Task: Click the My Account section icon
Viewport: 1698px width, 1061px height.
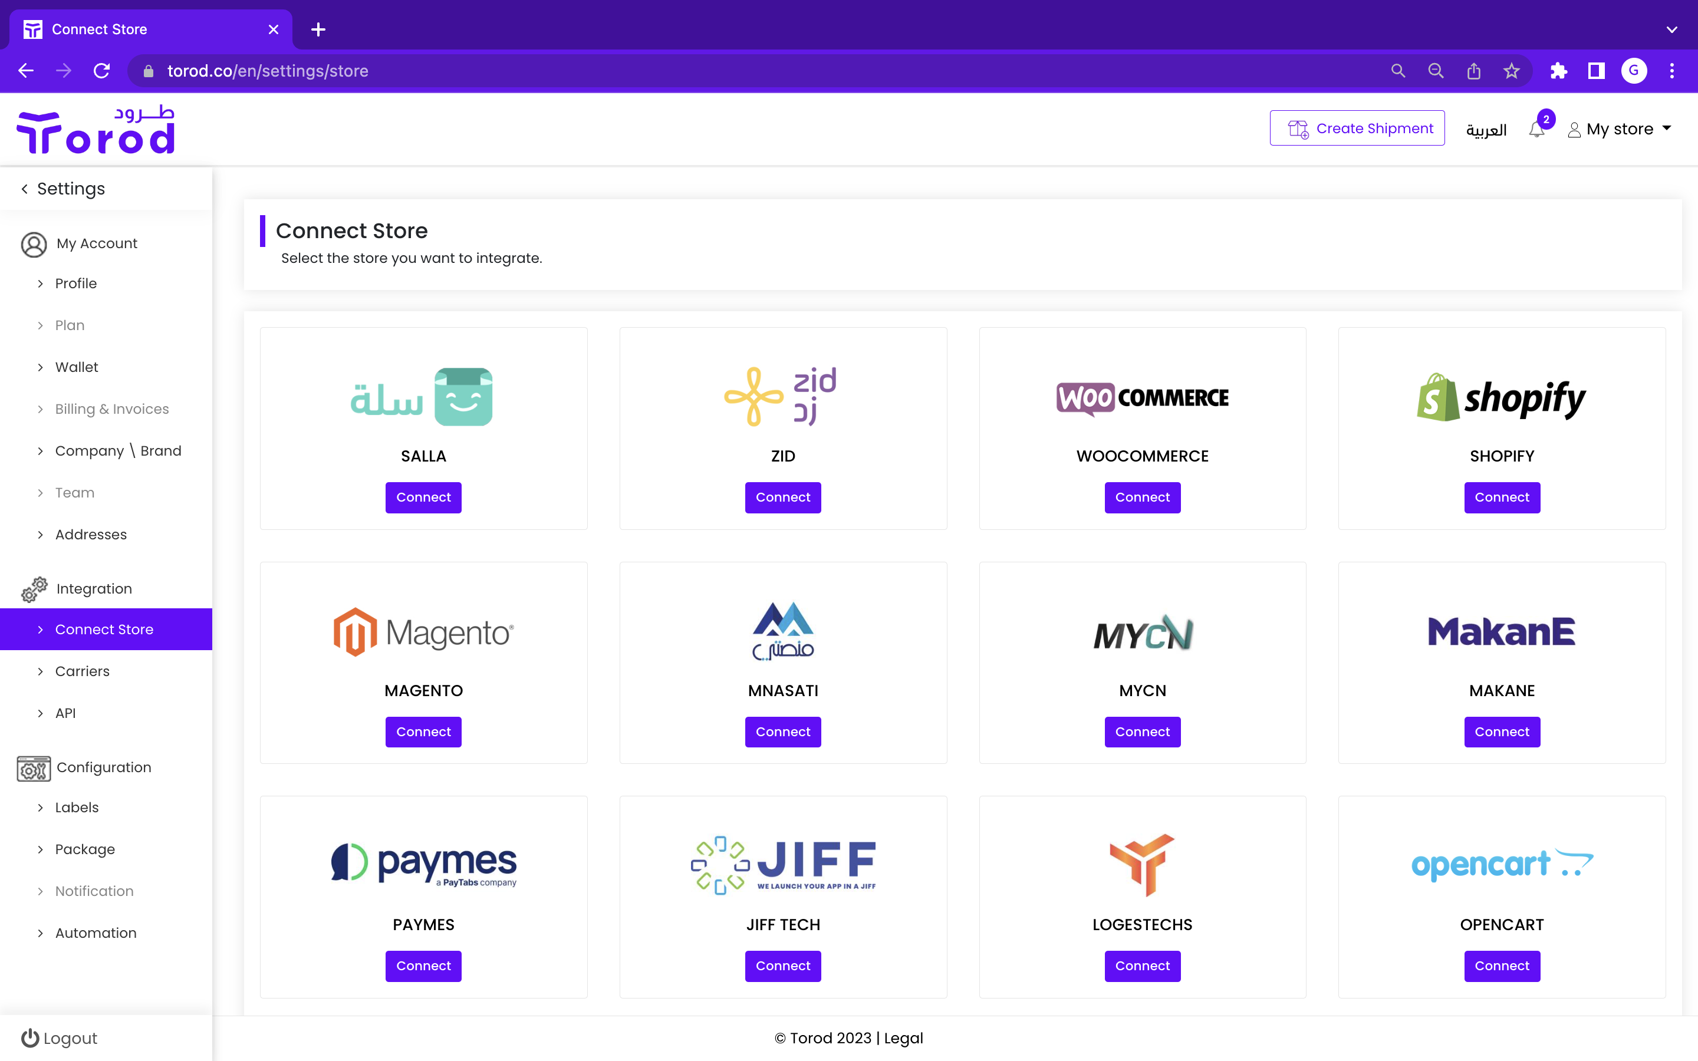Action: point(34,244)
